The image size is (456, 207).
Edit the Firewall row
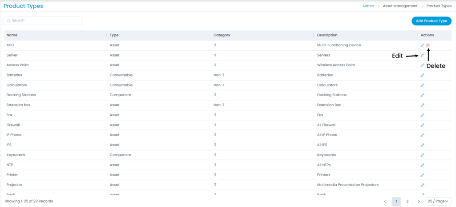pyautogui.click(x=422, y=125)
